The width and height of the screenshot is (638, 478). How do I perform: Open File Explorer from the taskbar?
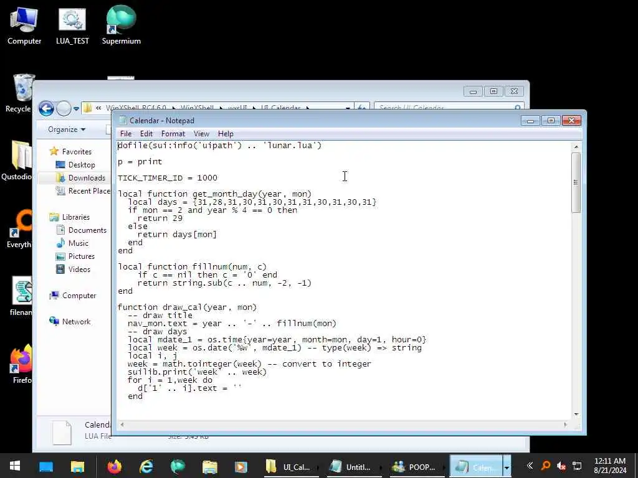point(77,466)
